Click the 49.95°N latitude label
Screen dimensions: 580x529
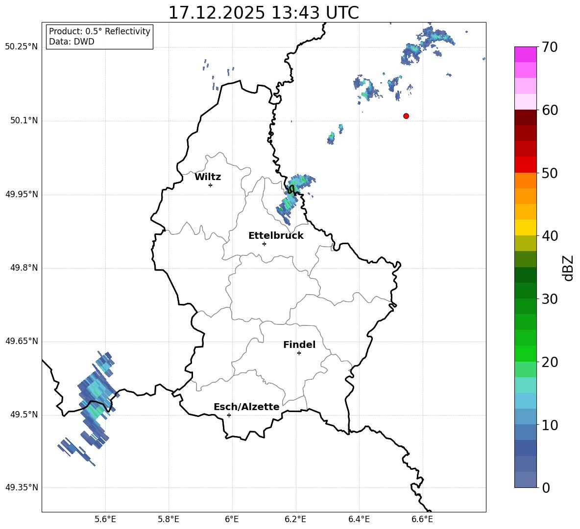click(x=22, y=194)
